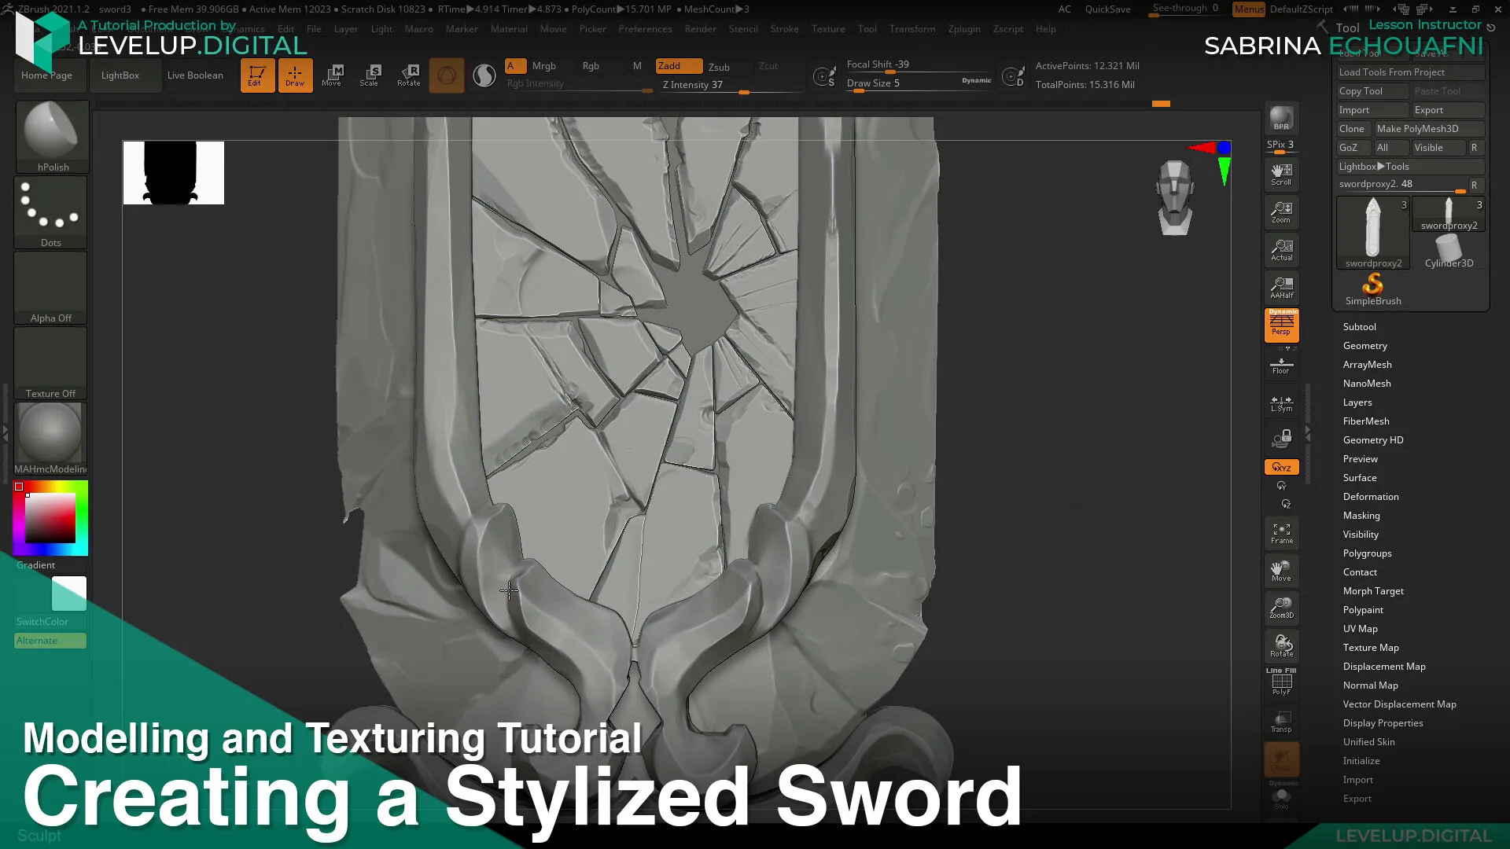Expand the Geometry section in the Tool palette

coord(1365,345)
